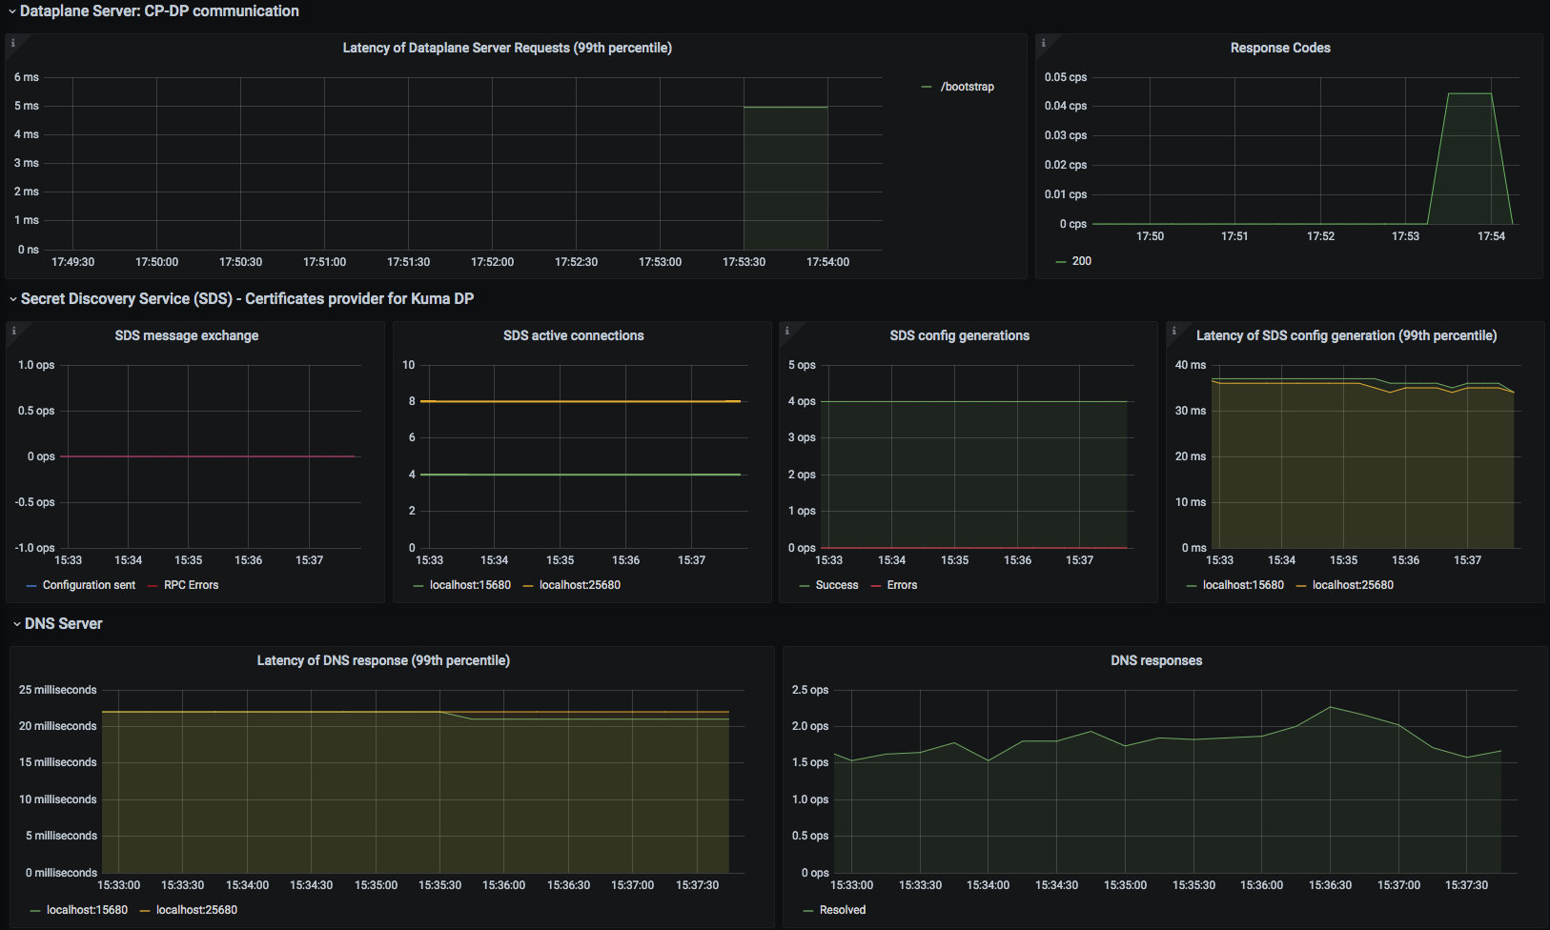Collapse the Dataplane Server CP-DP communication row

(158, 11)
